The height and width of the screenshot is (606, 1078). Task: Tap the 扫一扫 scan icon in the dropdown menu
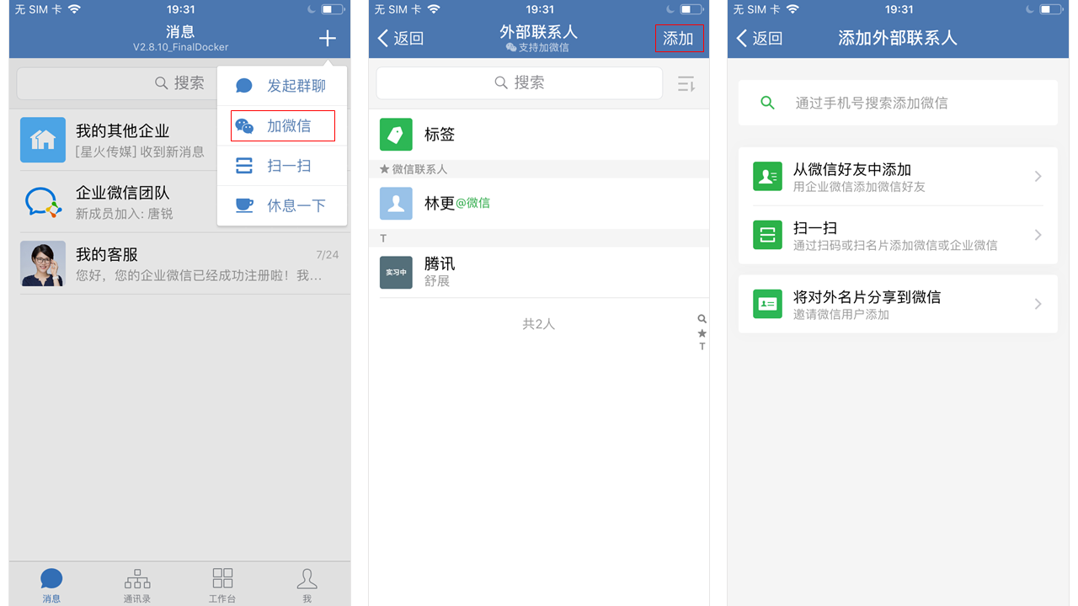click(244, 166)
